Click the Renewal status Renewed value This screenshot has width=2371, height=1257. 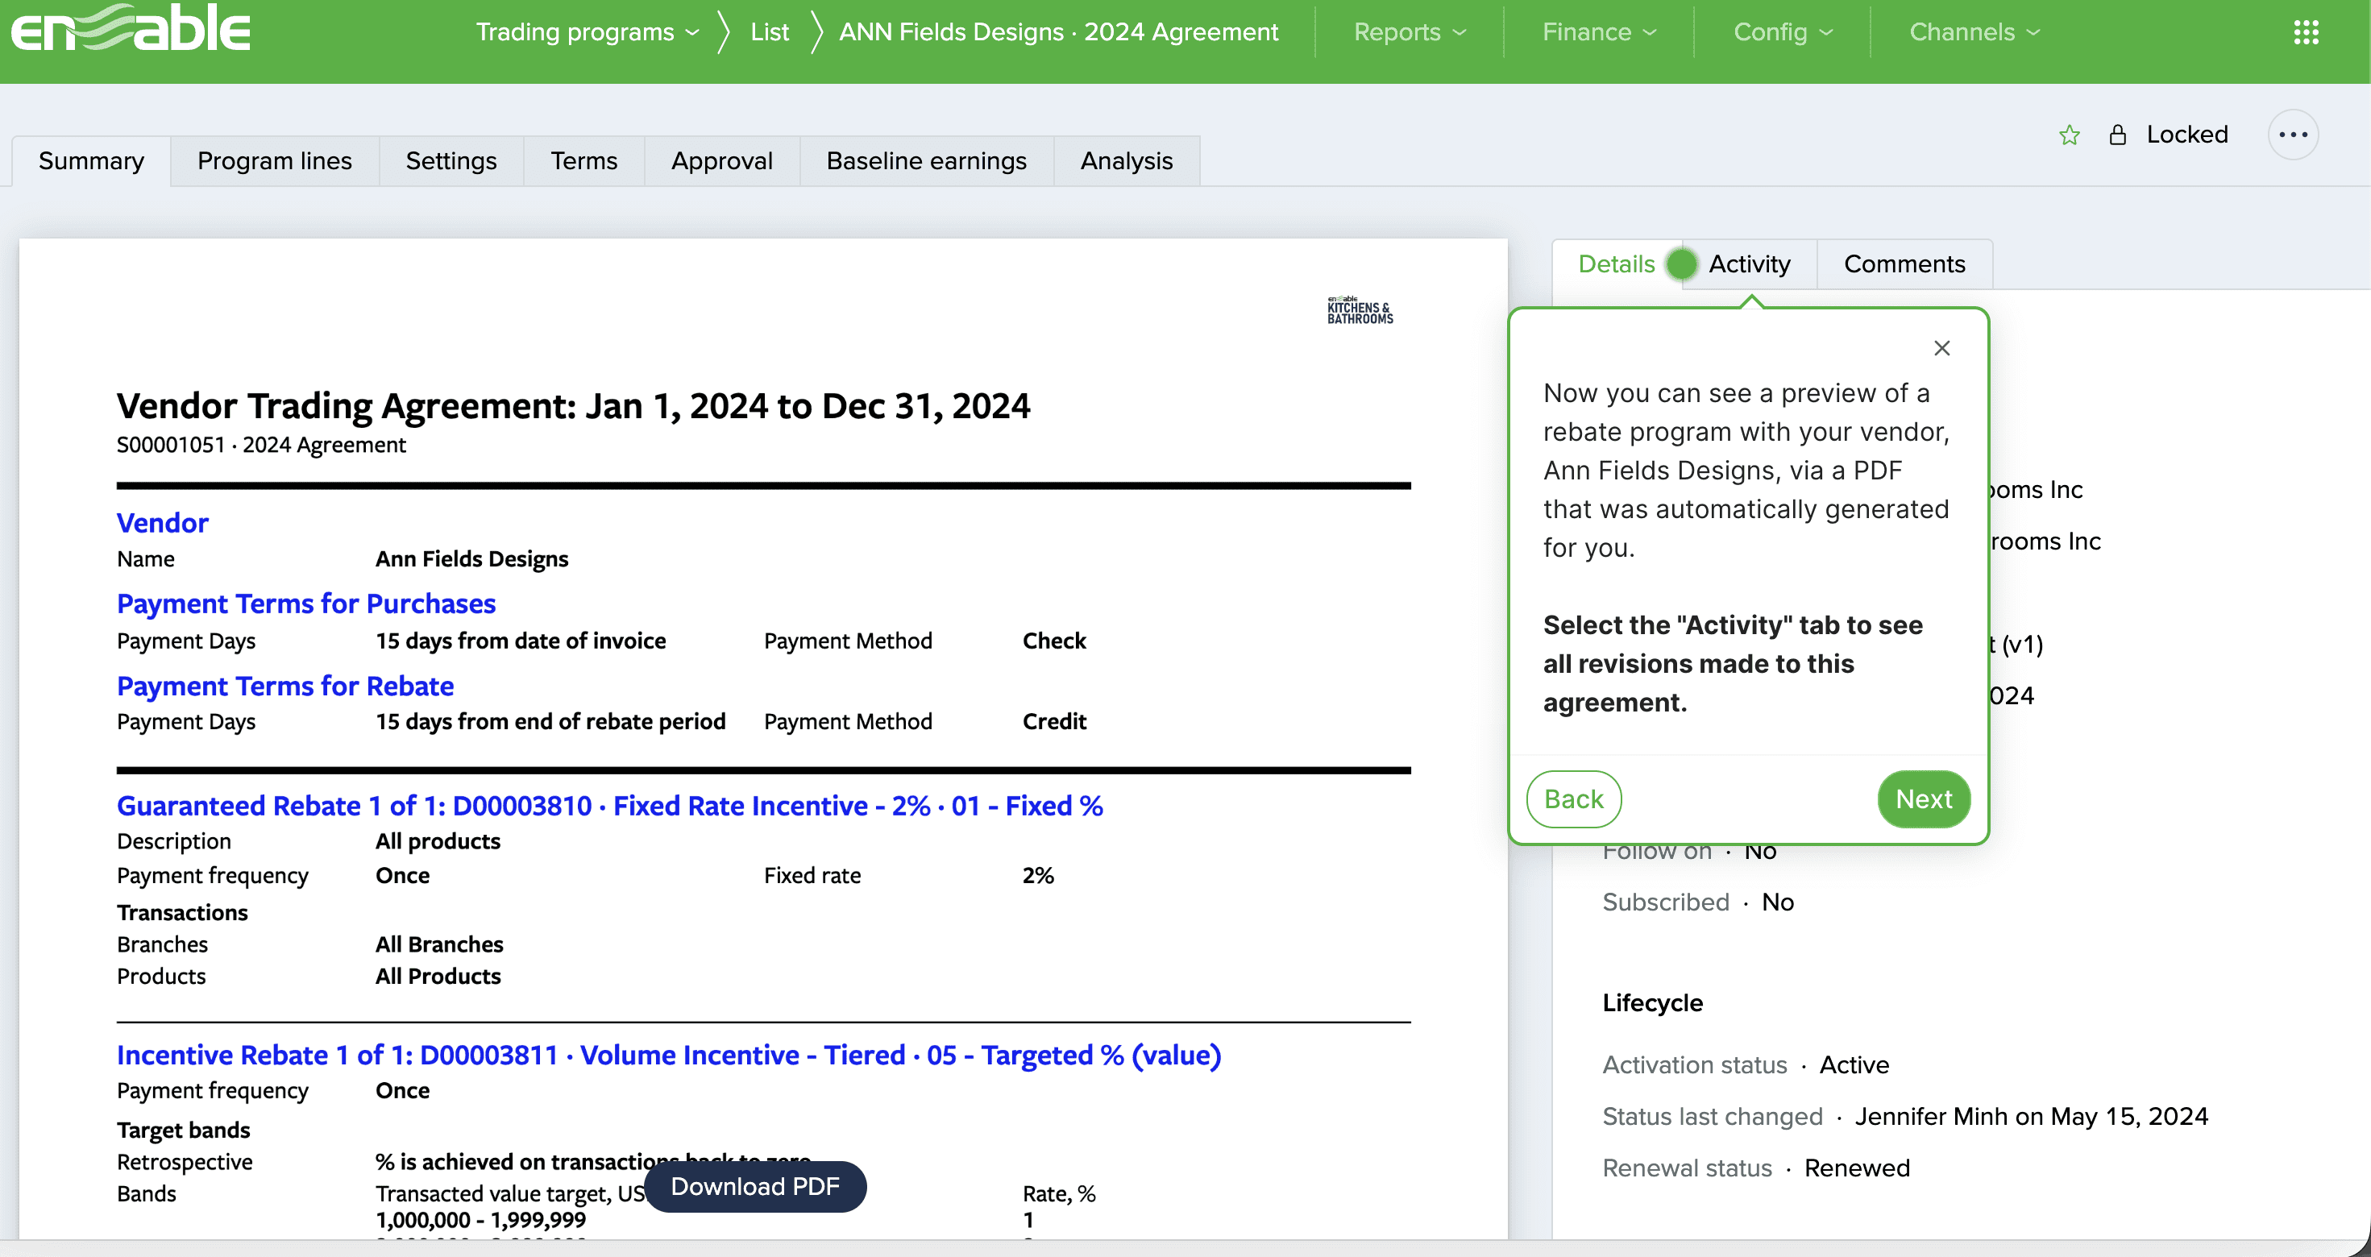click(x=1858, y=1168)
